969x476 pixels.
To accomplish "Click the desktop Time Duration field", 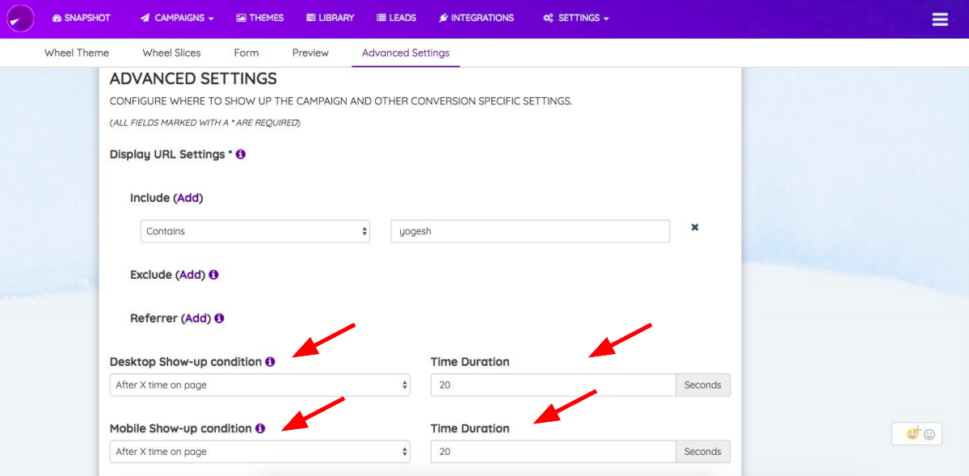I will 553,385.
